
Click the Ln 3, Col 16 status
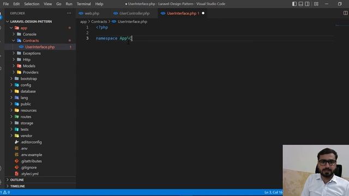point(273,192)
